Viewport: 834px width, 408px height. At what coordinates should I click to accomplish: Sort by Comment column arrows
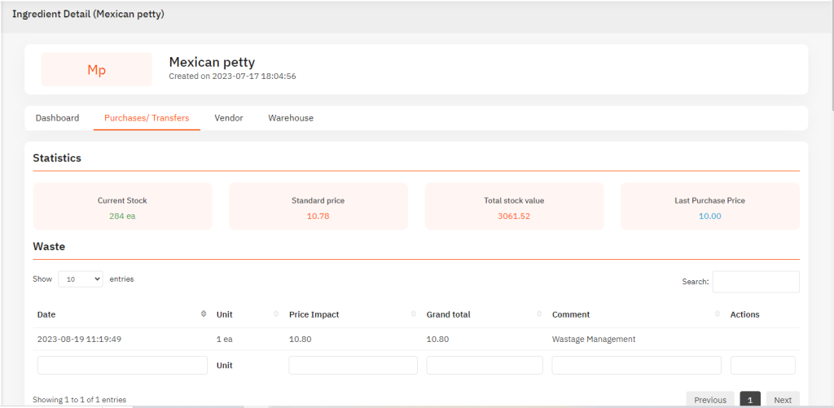coord(718,314)
